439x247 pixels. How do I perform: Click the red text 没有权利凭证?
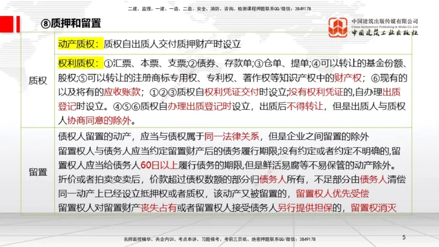316,92
